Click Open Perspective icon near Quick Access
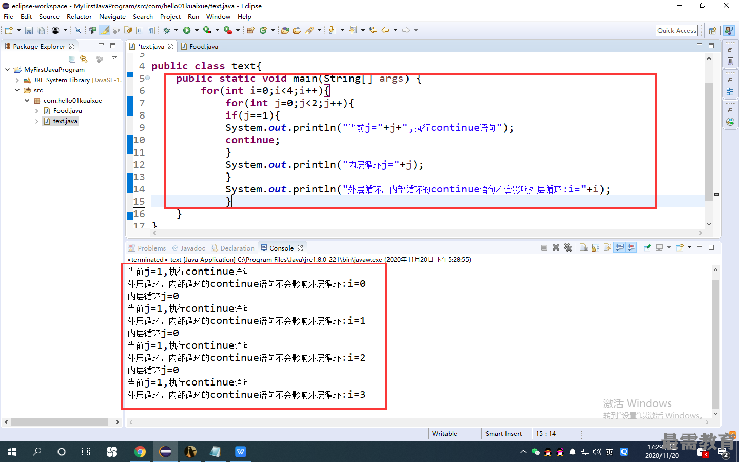Image resolution: width=739 pixels, height=462 pixels. (x=712, y=31)
